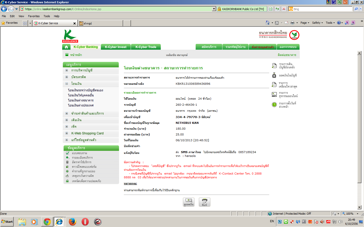The height and width of the screenshot is (227, 364).
Task: Expand the บัตรเครดิต menu section
Action: [67, 77]
